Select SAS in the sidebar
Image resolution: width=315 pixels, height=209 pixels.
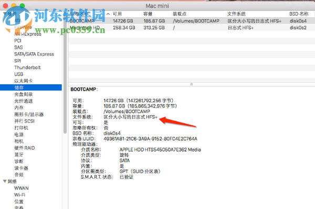click(x=18, y=47)
